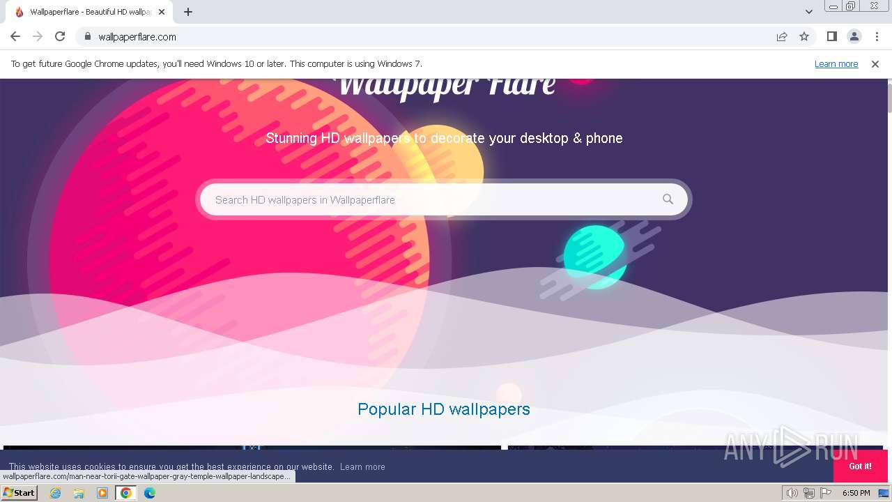Image resolution: width=892 pixels, height=502 pixels.
Task: Open the Learn more link in the Chrome update bar
Action: (x=836, y=63)
